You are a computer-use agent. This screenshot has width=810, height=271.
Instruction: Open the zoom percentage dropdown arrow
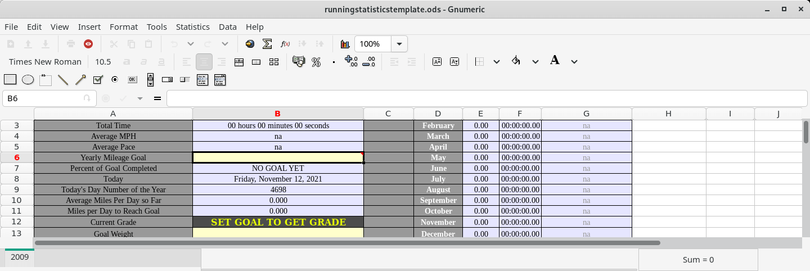(x=399, y=44)
